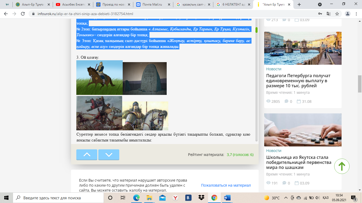Screen dimensions: 362x203
Task: Bookmark this page with the star icon
Action: [x=337, y=14]
